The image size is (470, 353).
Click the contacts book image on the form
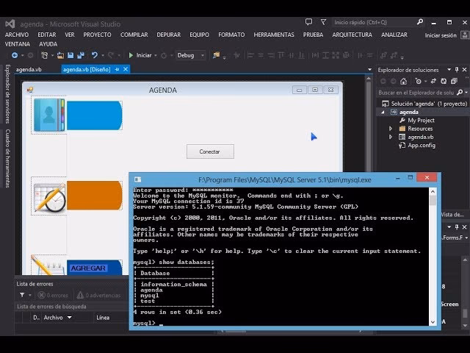pyautogui.click(x=49, y=115)
